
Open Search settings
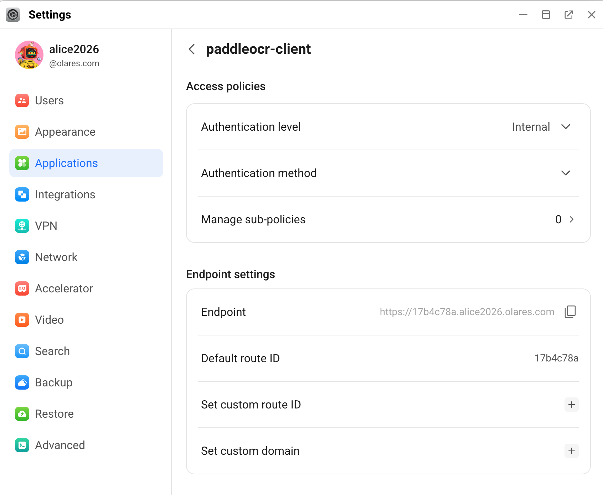86,351
